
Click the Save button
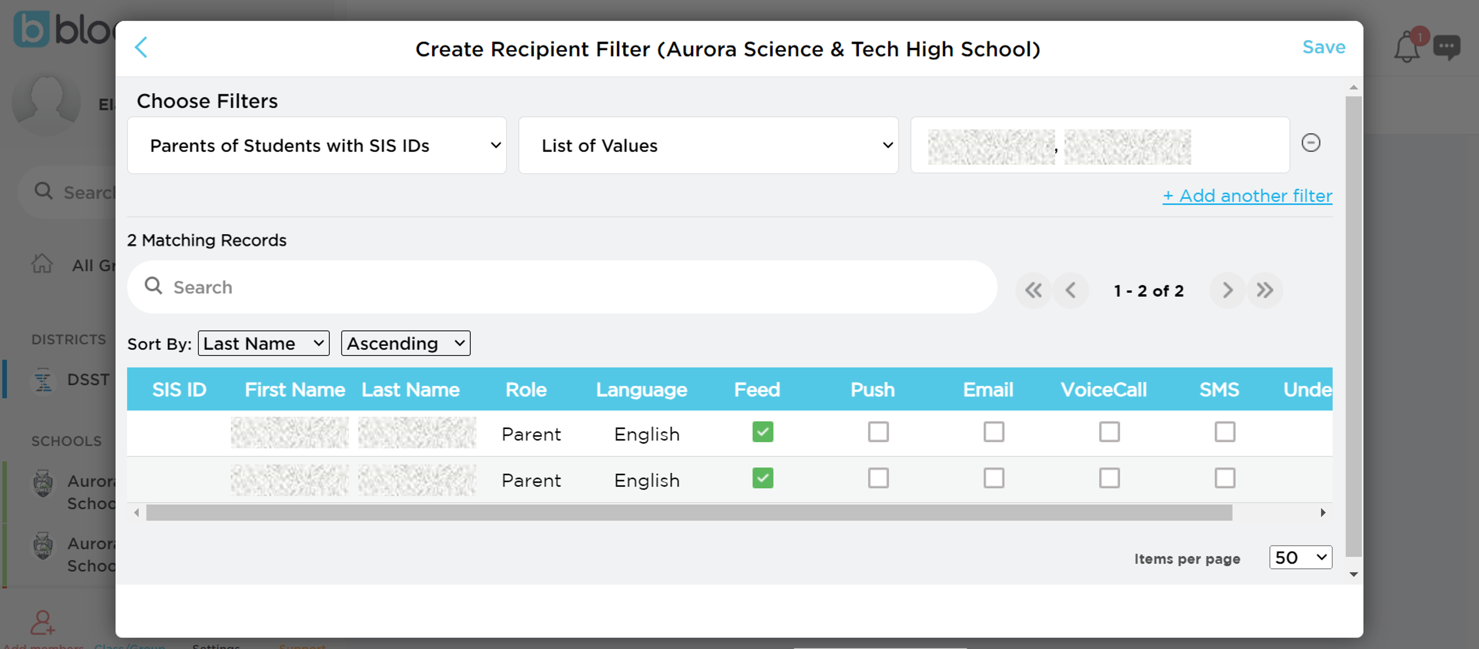(1324, 47)
